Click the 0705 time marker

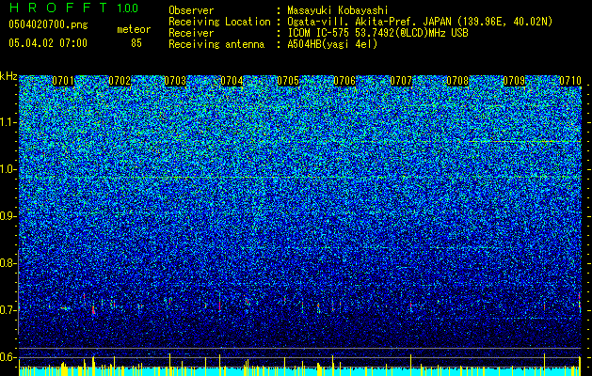click(288, 81)
